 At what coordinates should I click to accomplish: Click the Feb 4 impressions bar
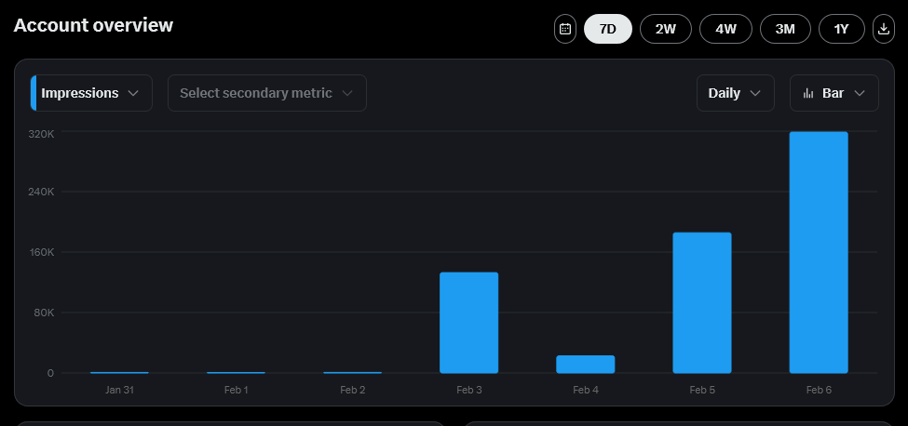pyautogui.click(x=586, y=365)
